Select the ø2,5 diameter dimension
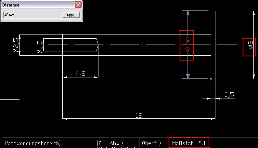The height and width of the screenshot is (148, 258). (x=16, y=45)
